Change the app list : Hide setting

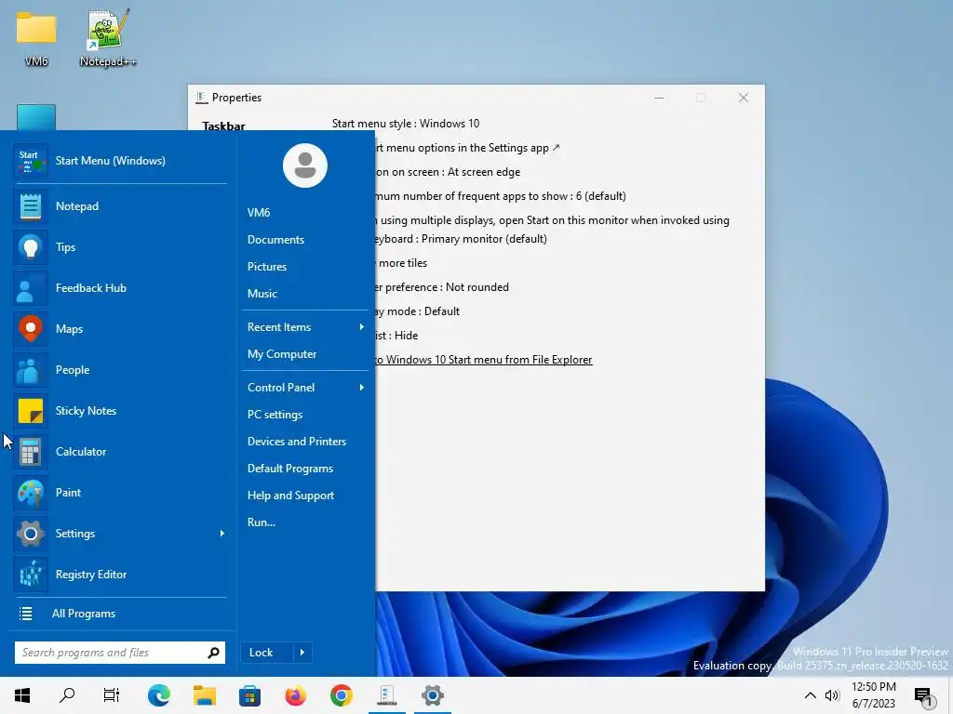click(x=396, y=336)
